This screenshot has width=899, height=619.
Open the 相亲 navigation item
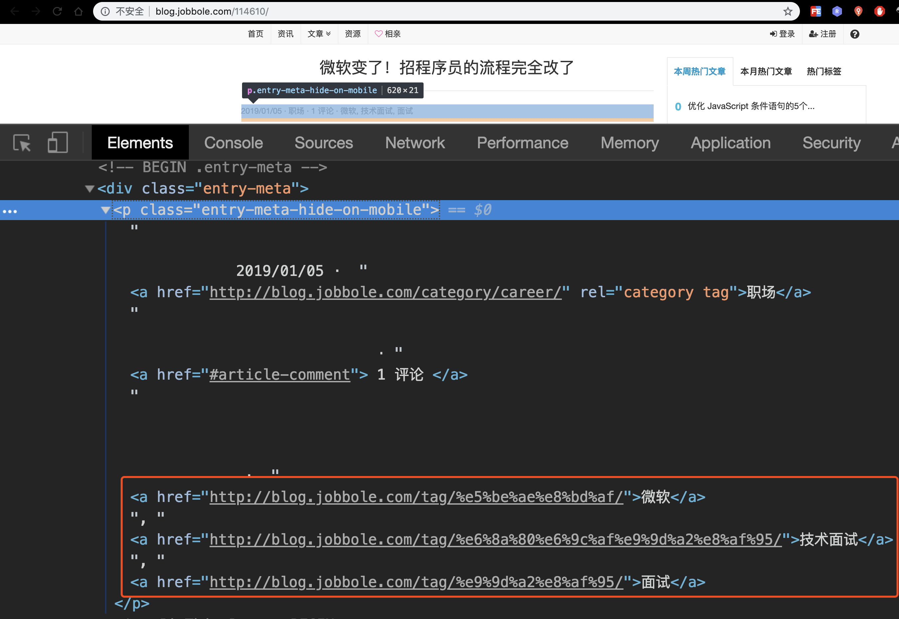point(387,34)
